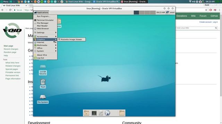The image size is (222, 124).
Task: Open the Trash desktop icon
Action: tap(43, 83)
